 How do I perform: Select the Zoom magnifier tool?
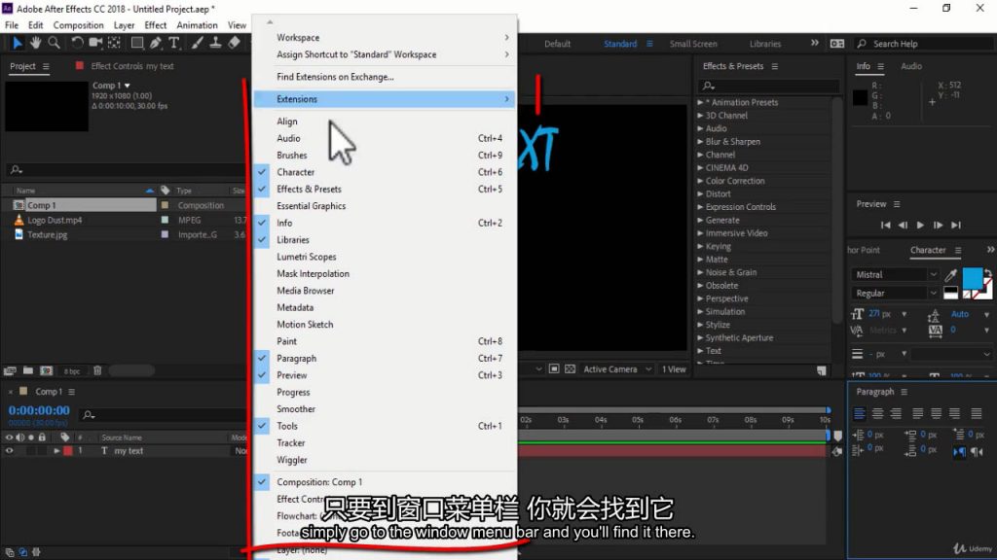(55, 43)
